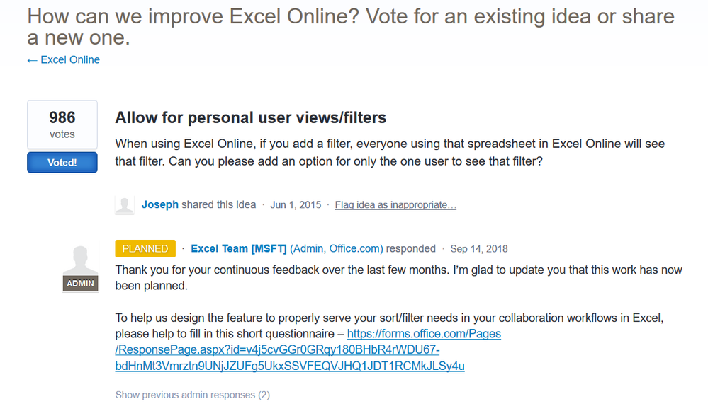708x411 pixels.
Task: Click the Voted! button
Action: pos(62,162)
